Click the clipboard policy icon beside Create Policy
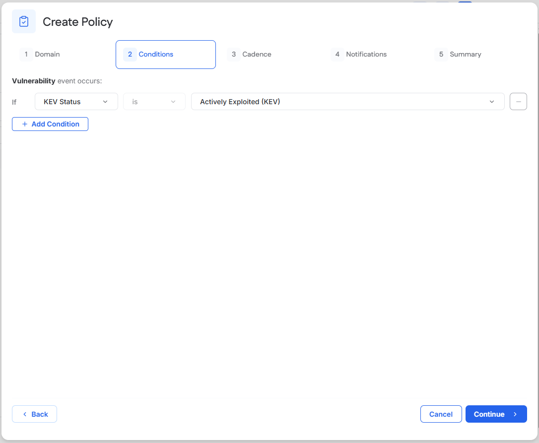 click(24, 21)
